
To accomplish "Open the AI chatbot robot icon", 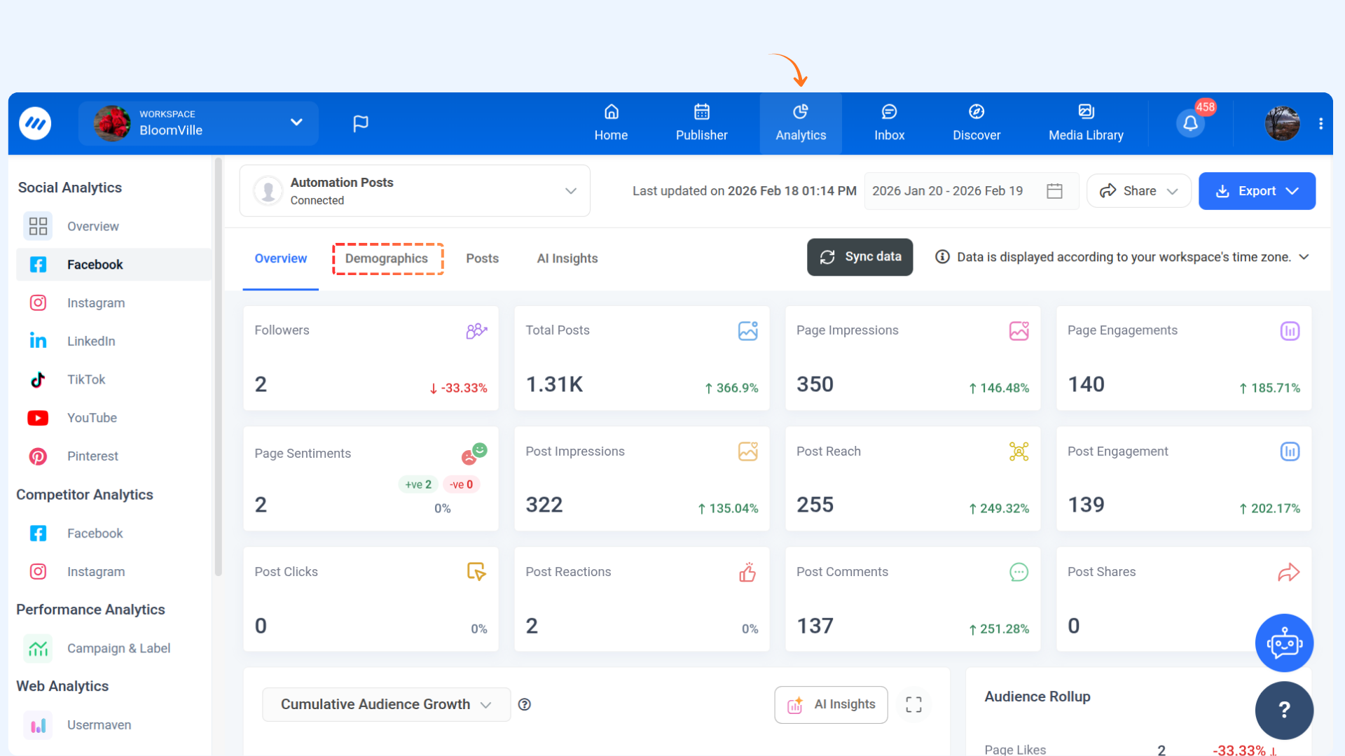I will pyautogui.click(x=1284, y=643).
